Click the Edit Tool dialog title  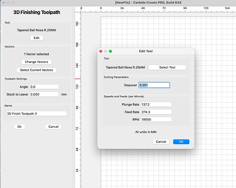click(x=146, y=51)
